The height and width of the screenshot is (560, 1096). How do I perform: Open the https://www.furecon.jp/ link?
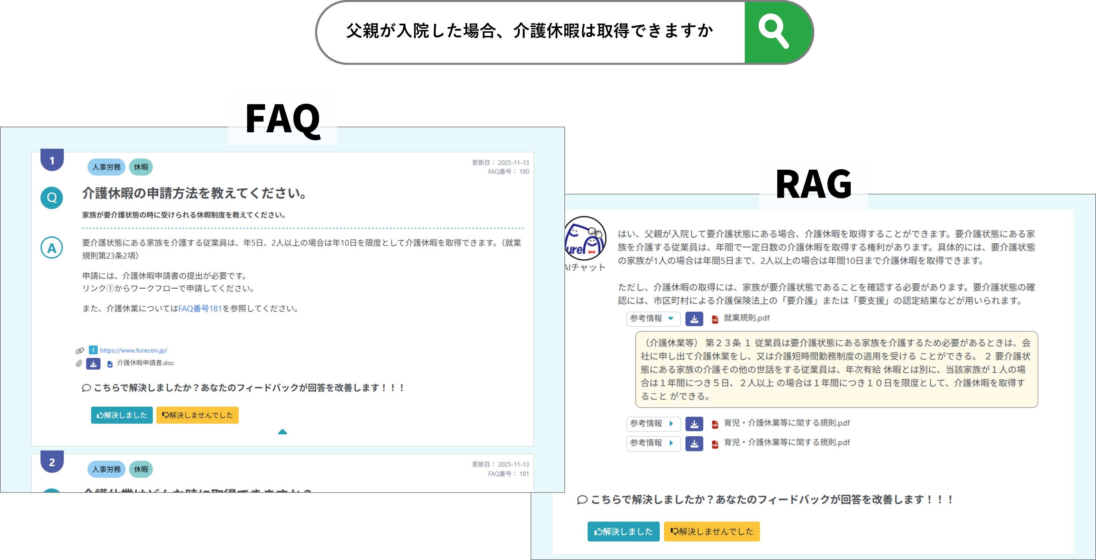[133, 351]
